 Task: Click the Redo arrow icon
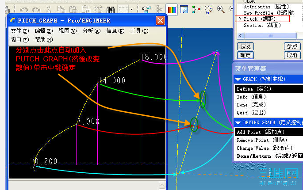point(36,9)
